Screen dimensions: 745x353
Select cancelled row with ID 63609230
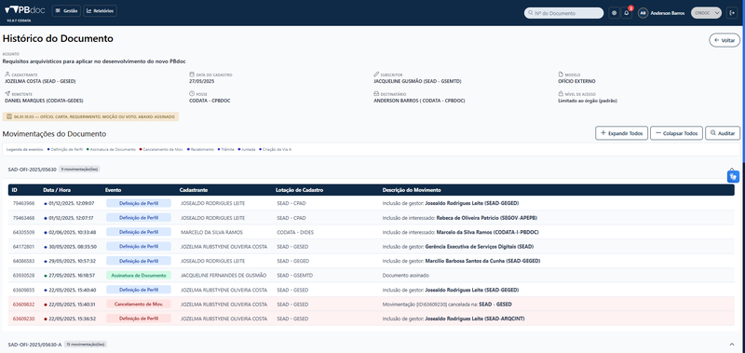click(x=371, y=319)
